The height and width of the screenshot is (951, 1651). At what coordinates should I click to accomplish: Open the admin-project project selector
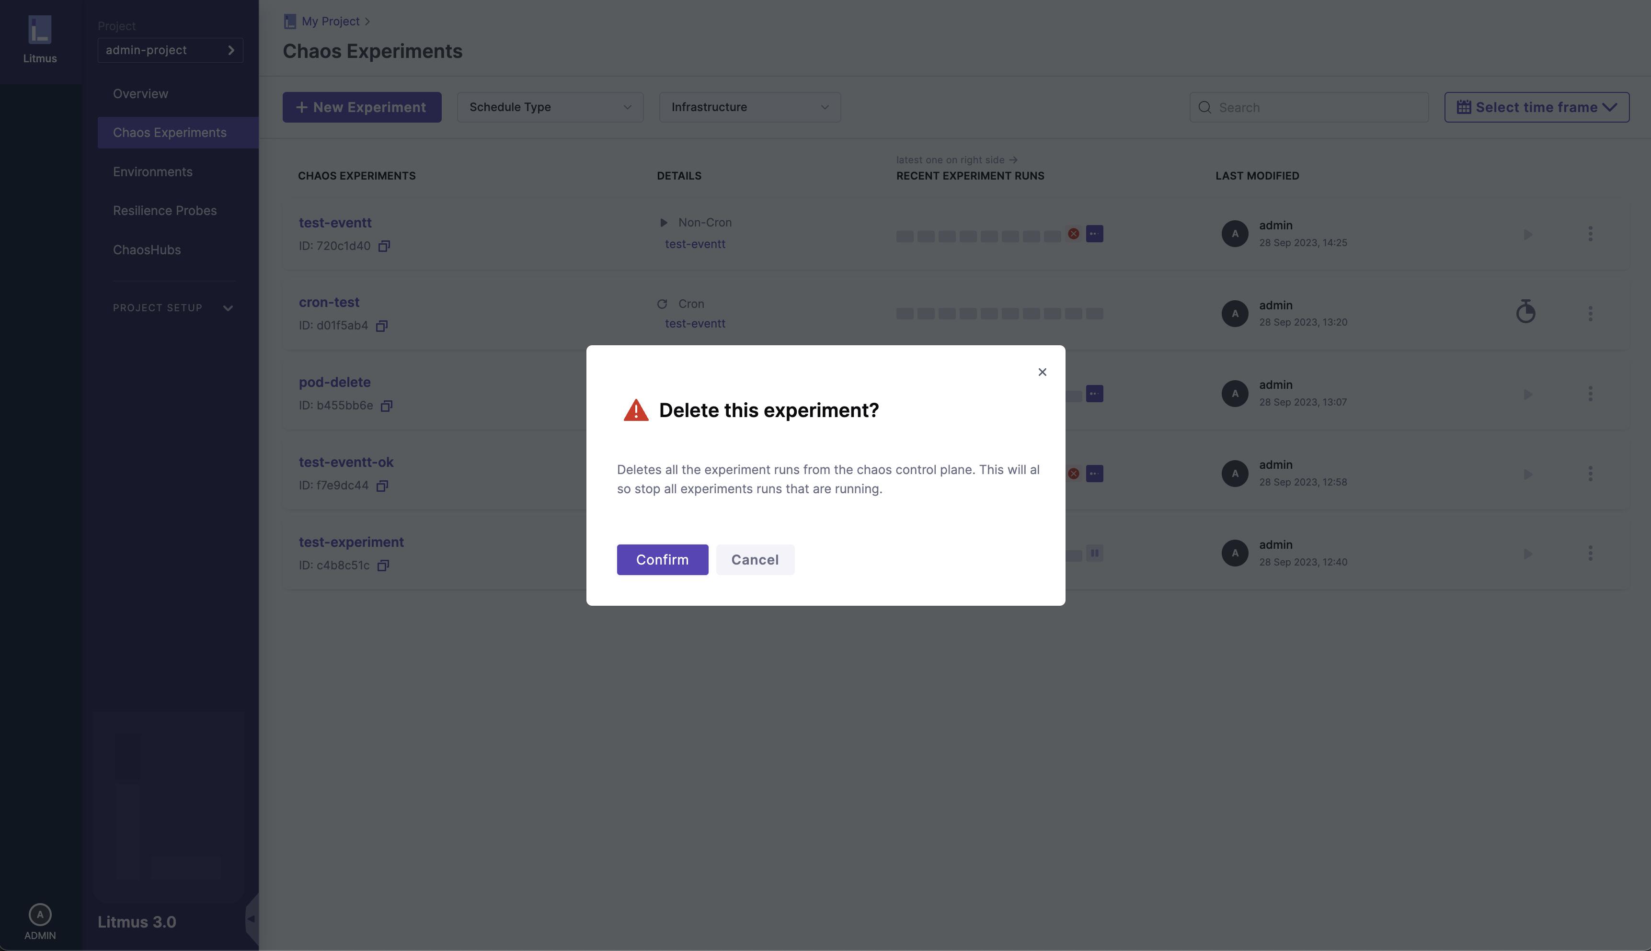tap(170, 50)
